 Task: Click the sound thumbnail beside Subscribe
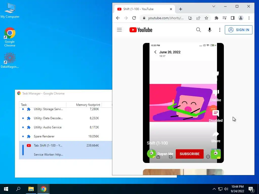pos(216,154)
